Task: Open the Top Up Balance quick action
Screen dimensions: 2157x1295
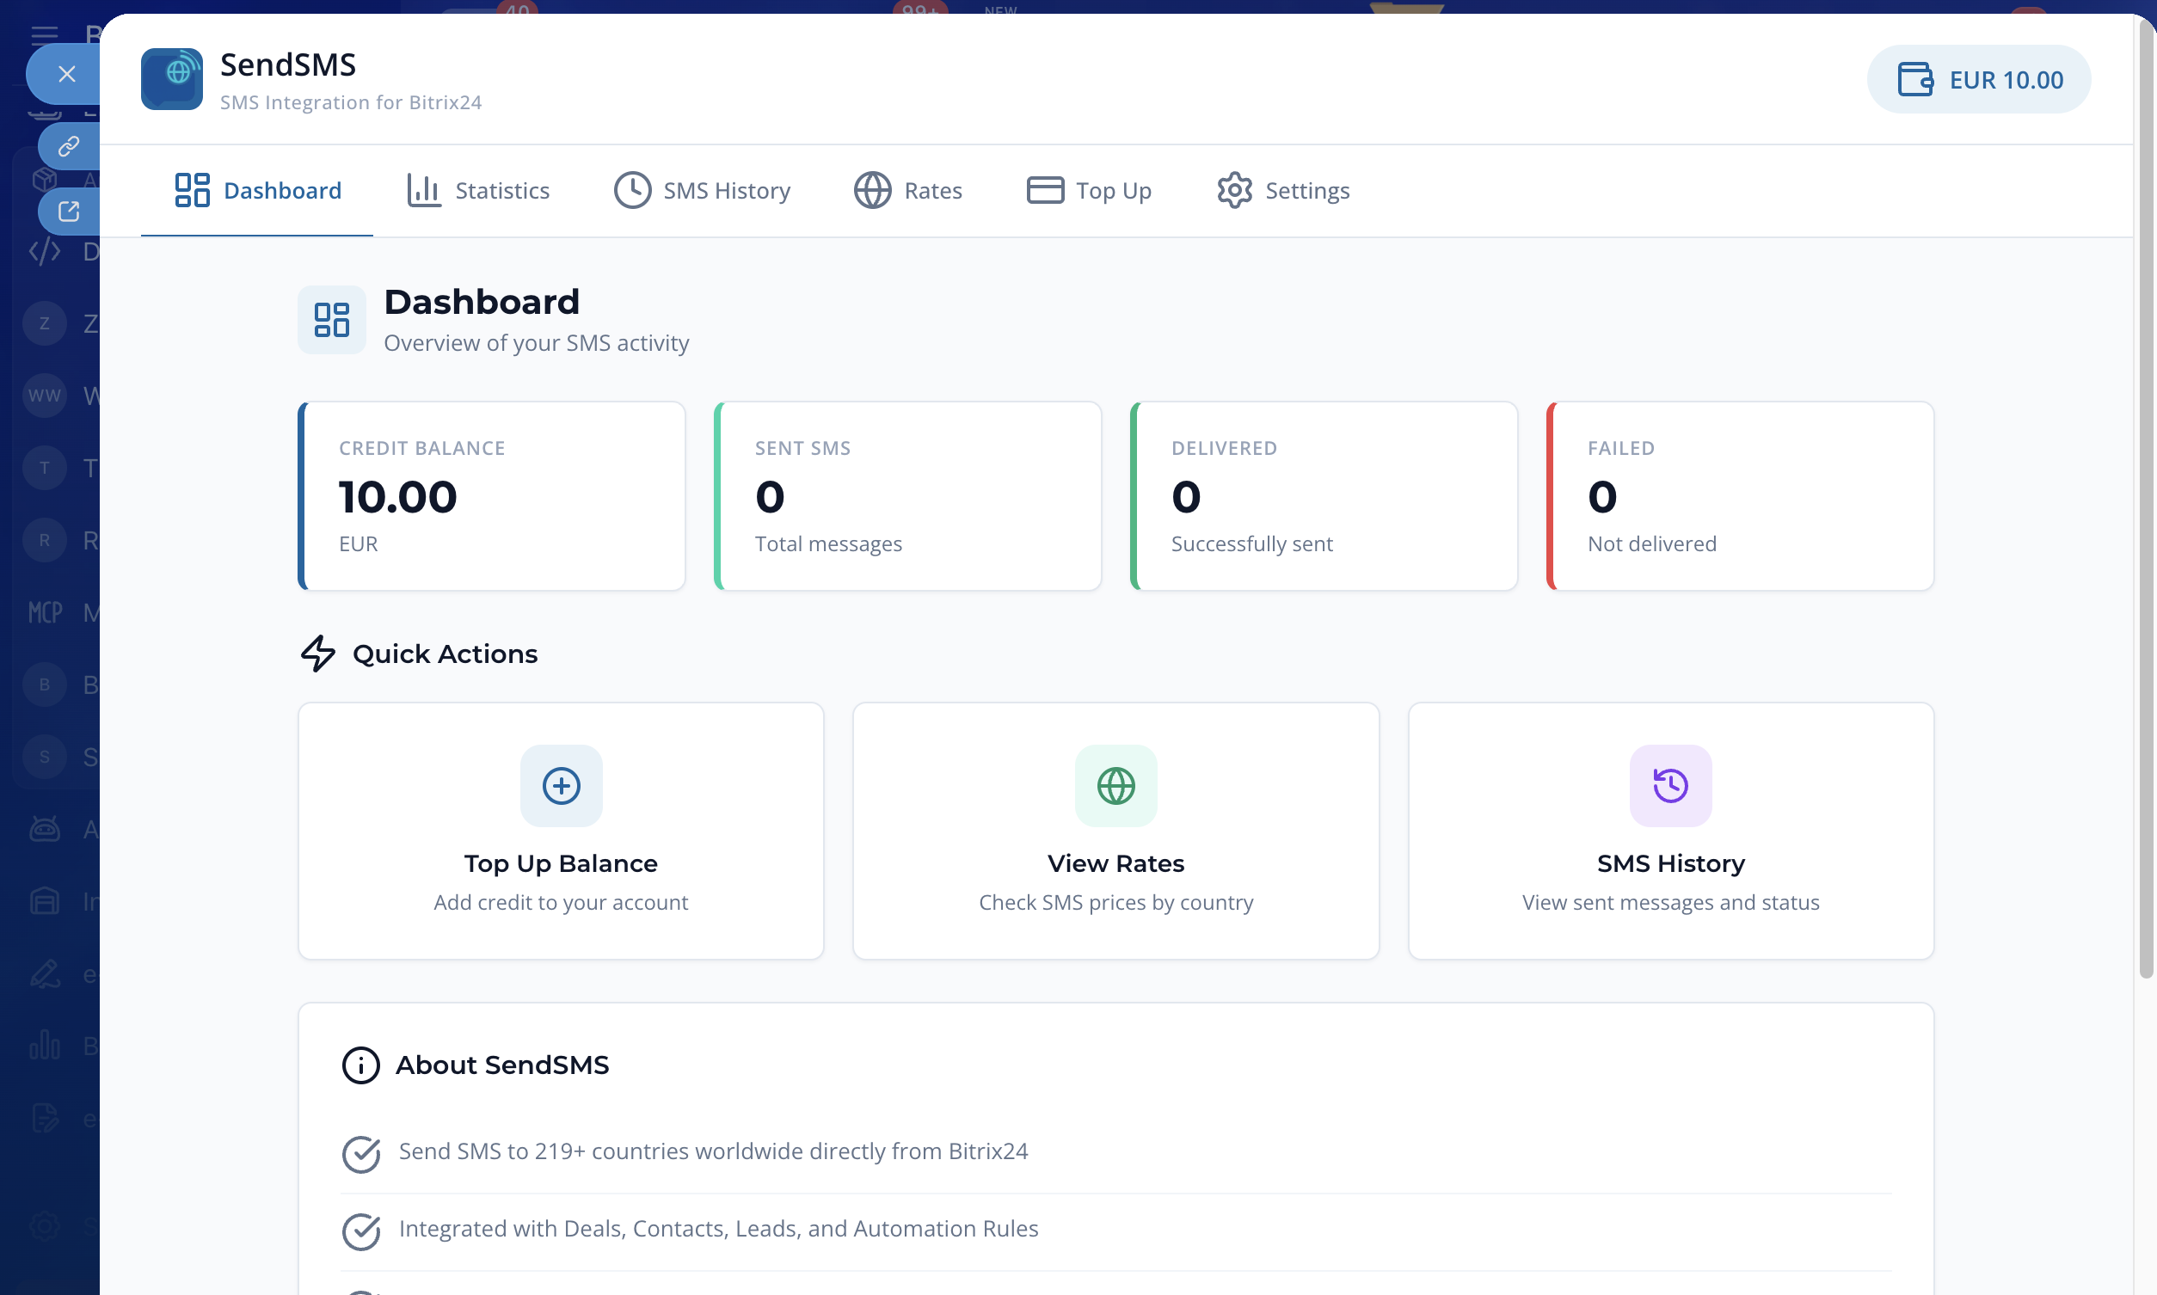Action: [561, 862]
